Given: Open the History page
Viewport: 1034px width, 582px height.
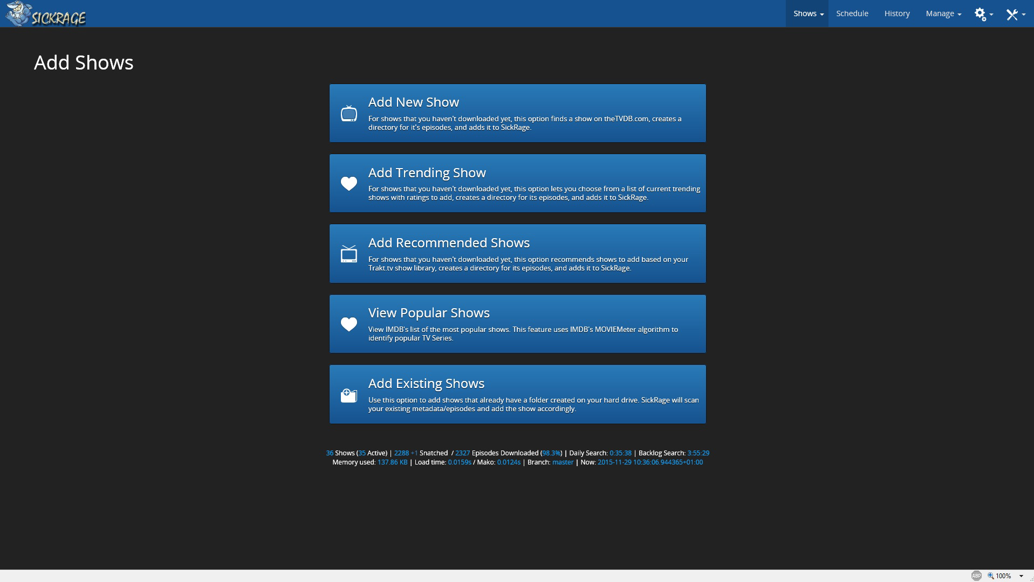Looking at the screenshot, I should 897,13.
